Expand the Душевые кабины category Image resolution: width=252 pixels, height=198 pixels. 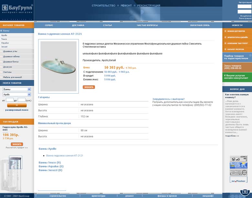(1, 56)
